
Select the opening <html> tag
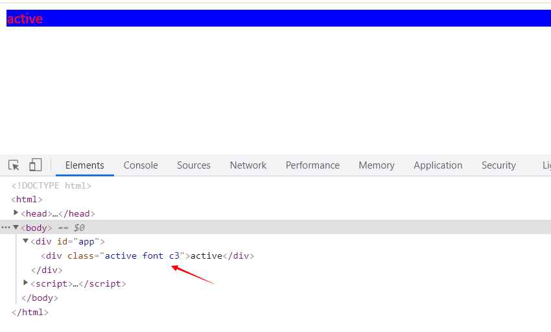(27, 200)
